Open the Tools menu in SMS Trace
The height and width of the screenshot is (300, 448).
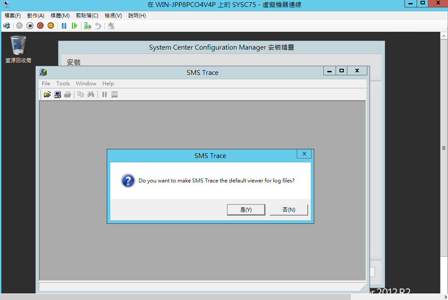pyautogui.click(x=63, y=83)
